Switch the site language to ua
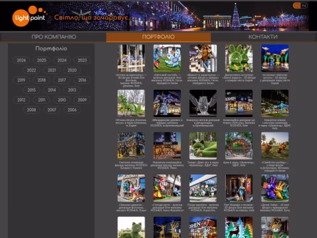The height and width of the screenshot is (238, 317). point(297,5)
